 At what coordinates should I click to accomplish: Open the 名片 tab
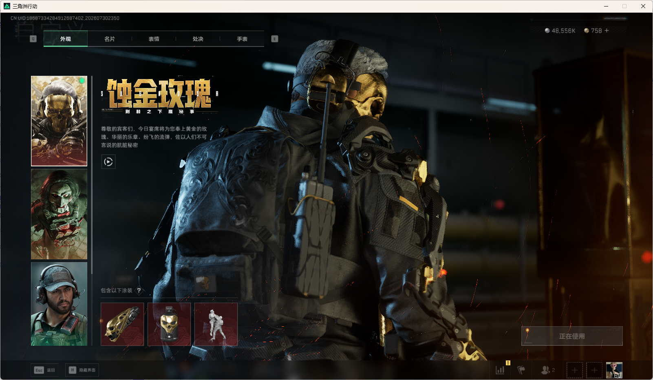(110, 39)
